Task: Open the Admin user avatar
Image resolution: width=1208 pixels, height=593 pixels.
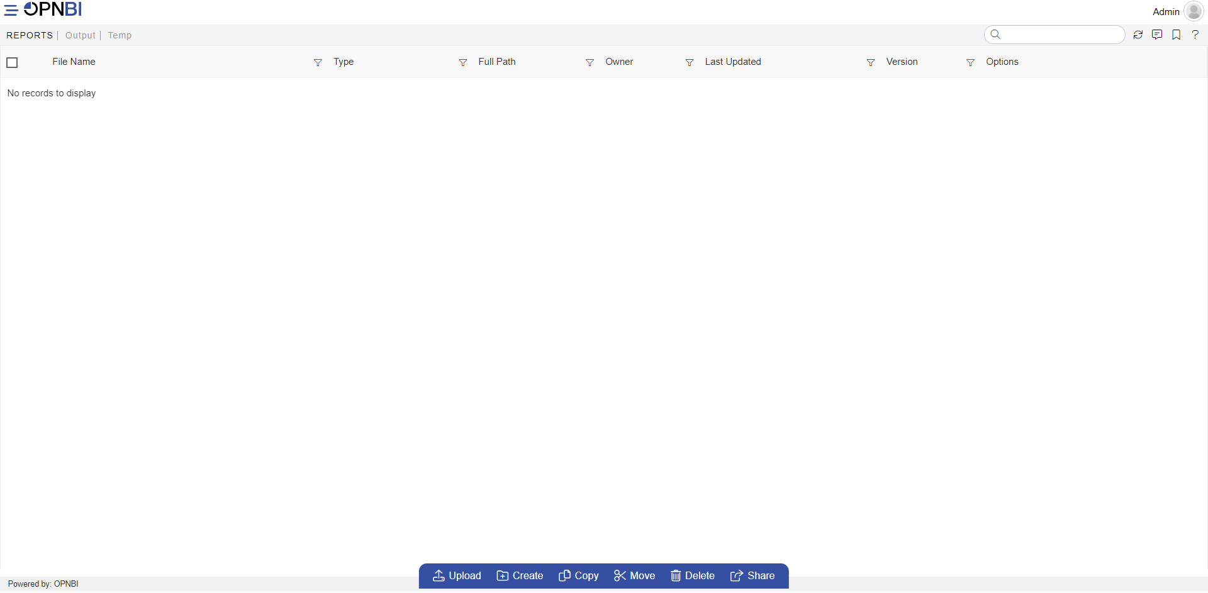Action: click(1194, 11)
